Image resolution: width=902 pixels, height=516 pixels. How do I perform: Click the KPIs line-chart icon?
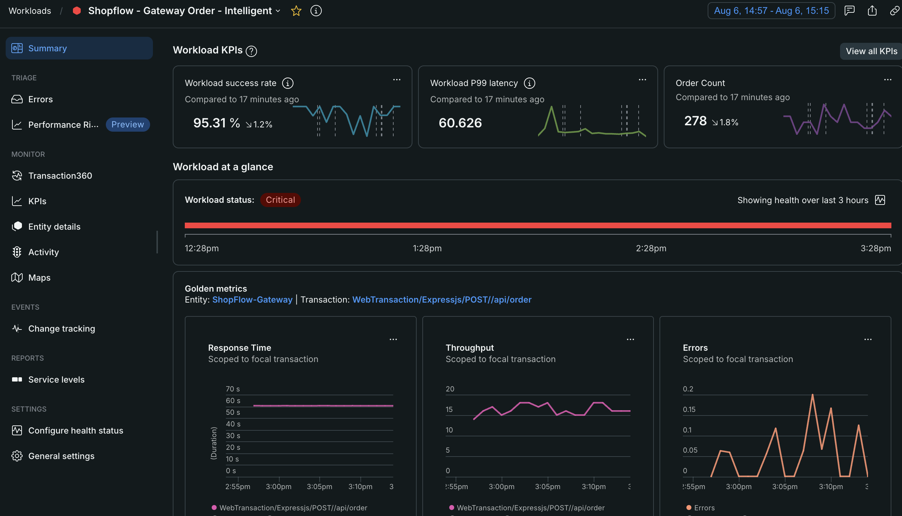17,201
